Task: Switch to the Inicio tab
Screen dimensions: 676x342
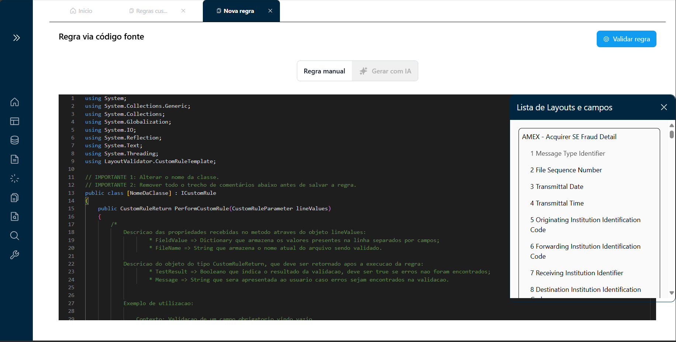Action: coord(81,11)
